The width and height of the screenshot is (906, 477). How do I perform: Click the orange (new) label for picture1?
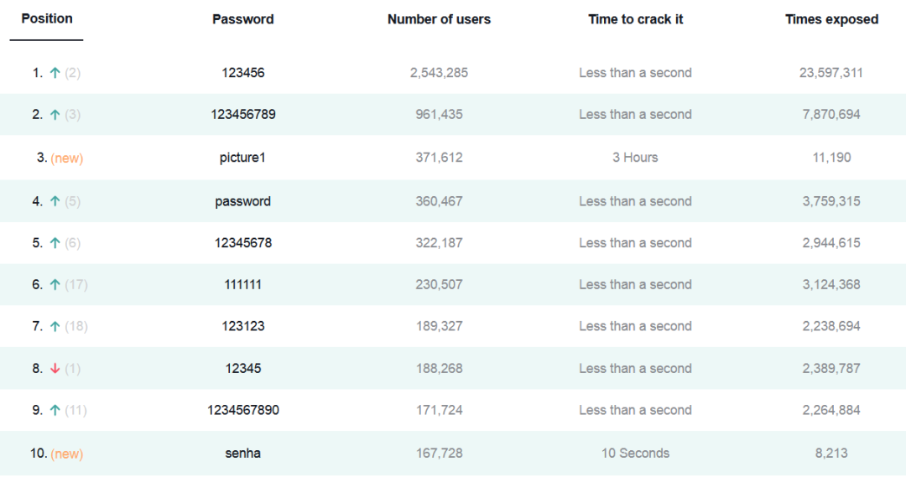(67, 158)
